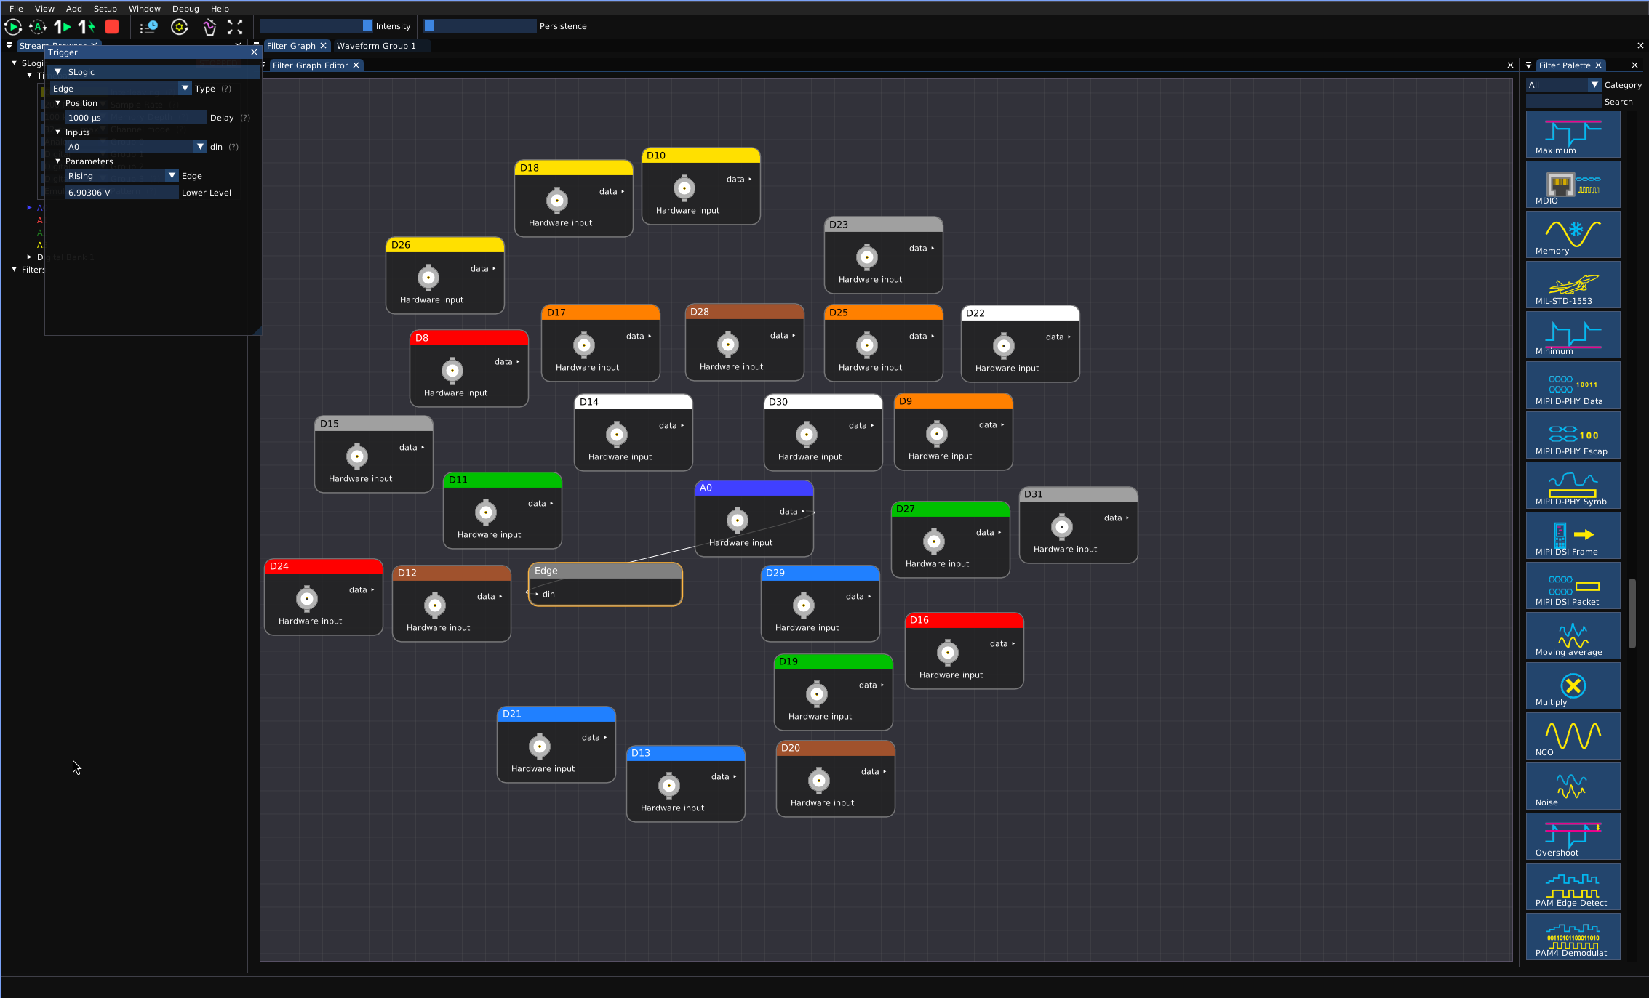This screenshot has width=1649, height=998.
Task: Open the din input dropdown showing A0
Action: tap(136, 147)
